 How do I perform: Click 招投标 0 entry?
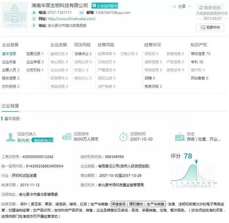151,54
